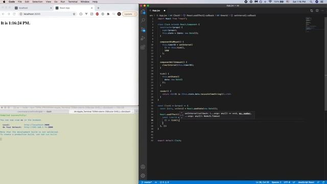Viewport: 327px width, 184px height.
Task: Click setInterval() callback breadcrumb
Action: coord(245,15)
